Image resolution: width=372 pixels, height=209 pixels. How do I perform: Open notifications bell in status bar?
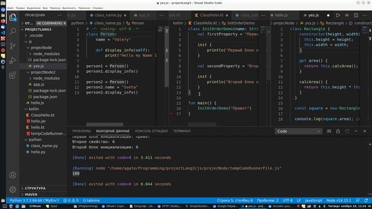366,200
